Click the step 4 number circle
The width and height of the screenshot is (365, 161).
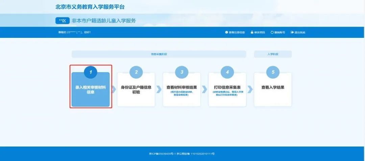click(227, 72)
